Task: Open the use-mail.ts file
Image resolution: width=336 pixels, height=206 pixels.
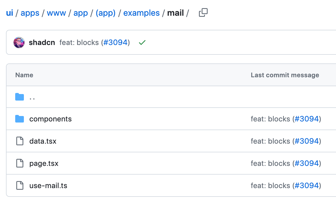Action: [48, 186]
